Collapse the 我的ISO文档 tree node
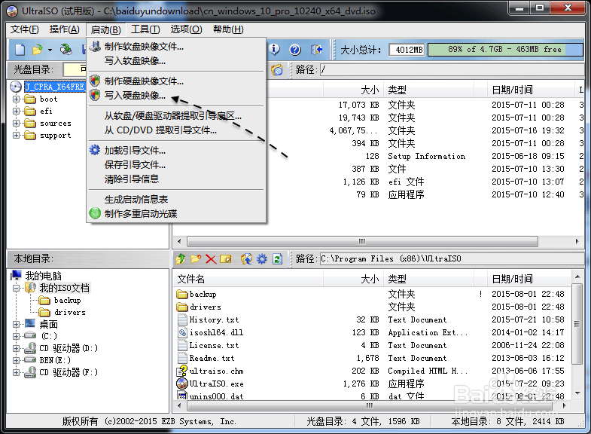 17,288
